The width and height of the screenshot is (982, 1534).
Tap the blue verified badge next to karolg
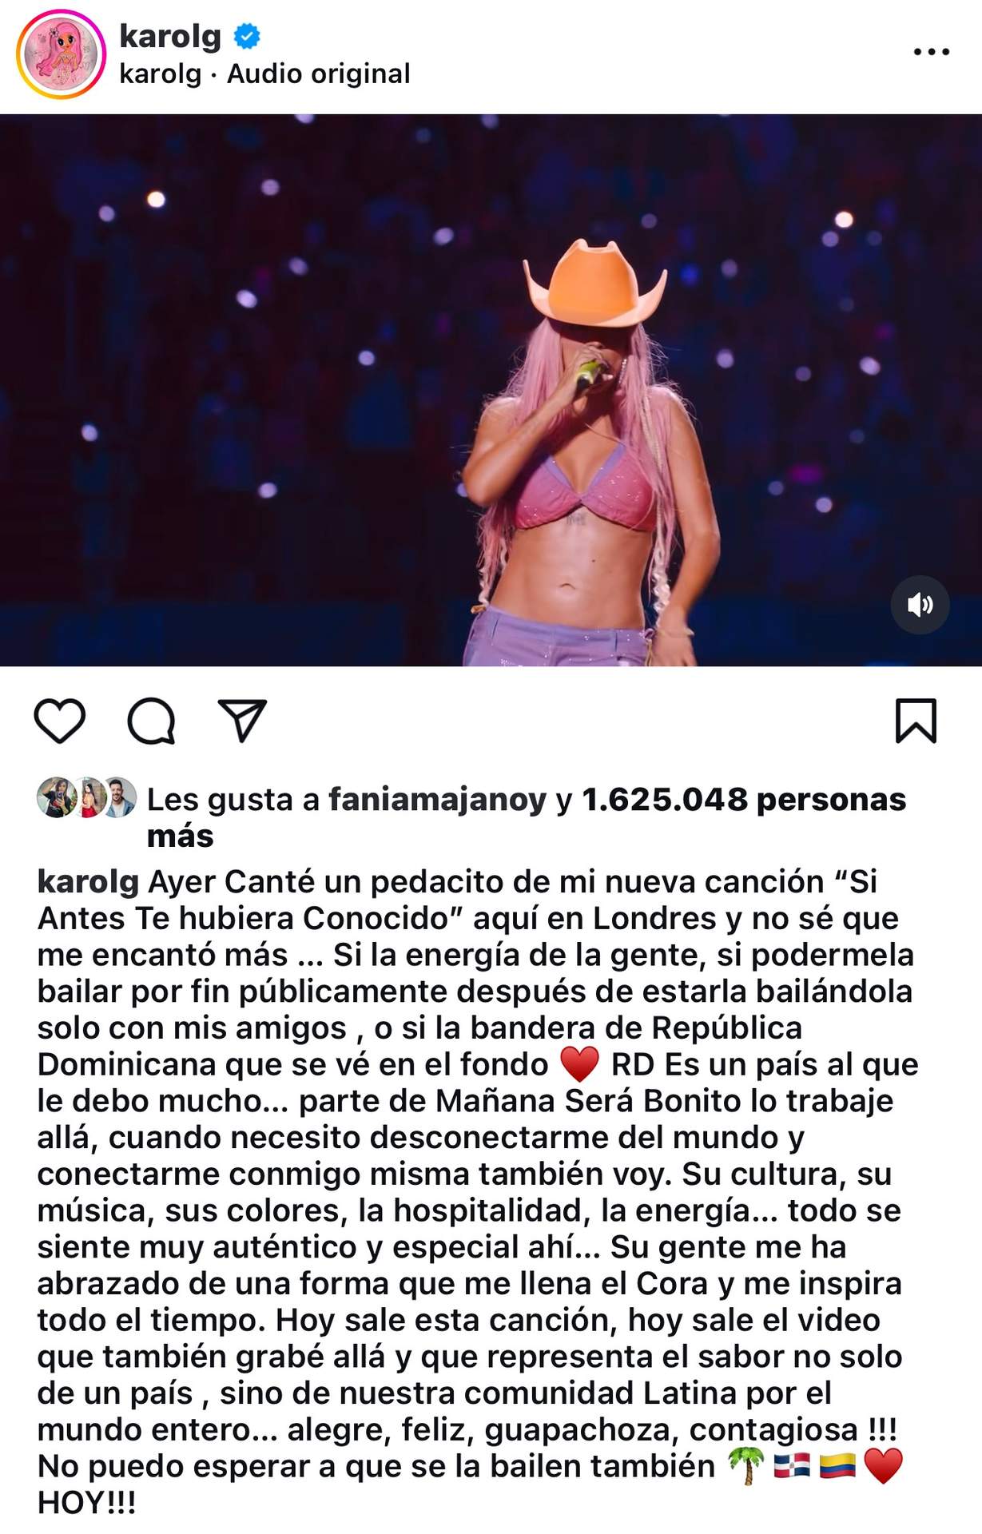[x=247, y=36]
